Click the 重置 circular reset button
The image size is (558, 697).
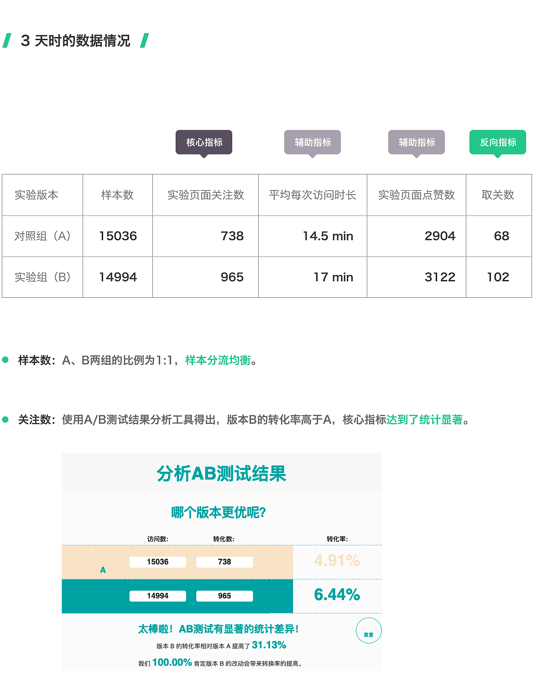tap(369, 630)
